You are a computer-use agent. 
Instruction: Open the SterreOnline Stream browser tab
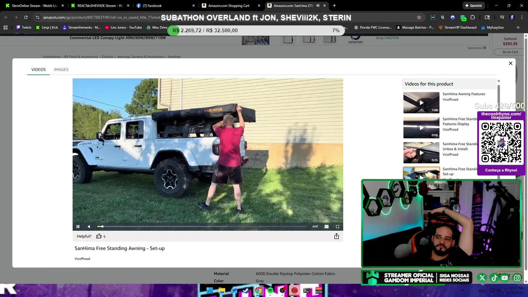click(34, 6)
